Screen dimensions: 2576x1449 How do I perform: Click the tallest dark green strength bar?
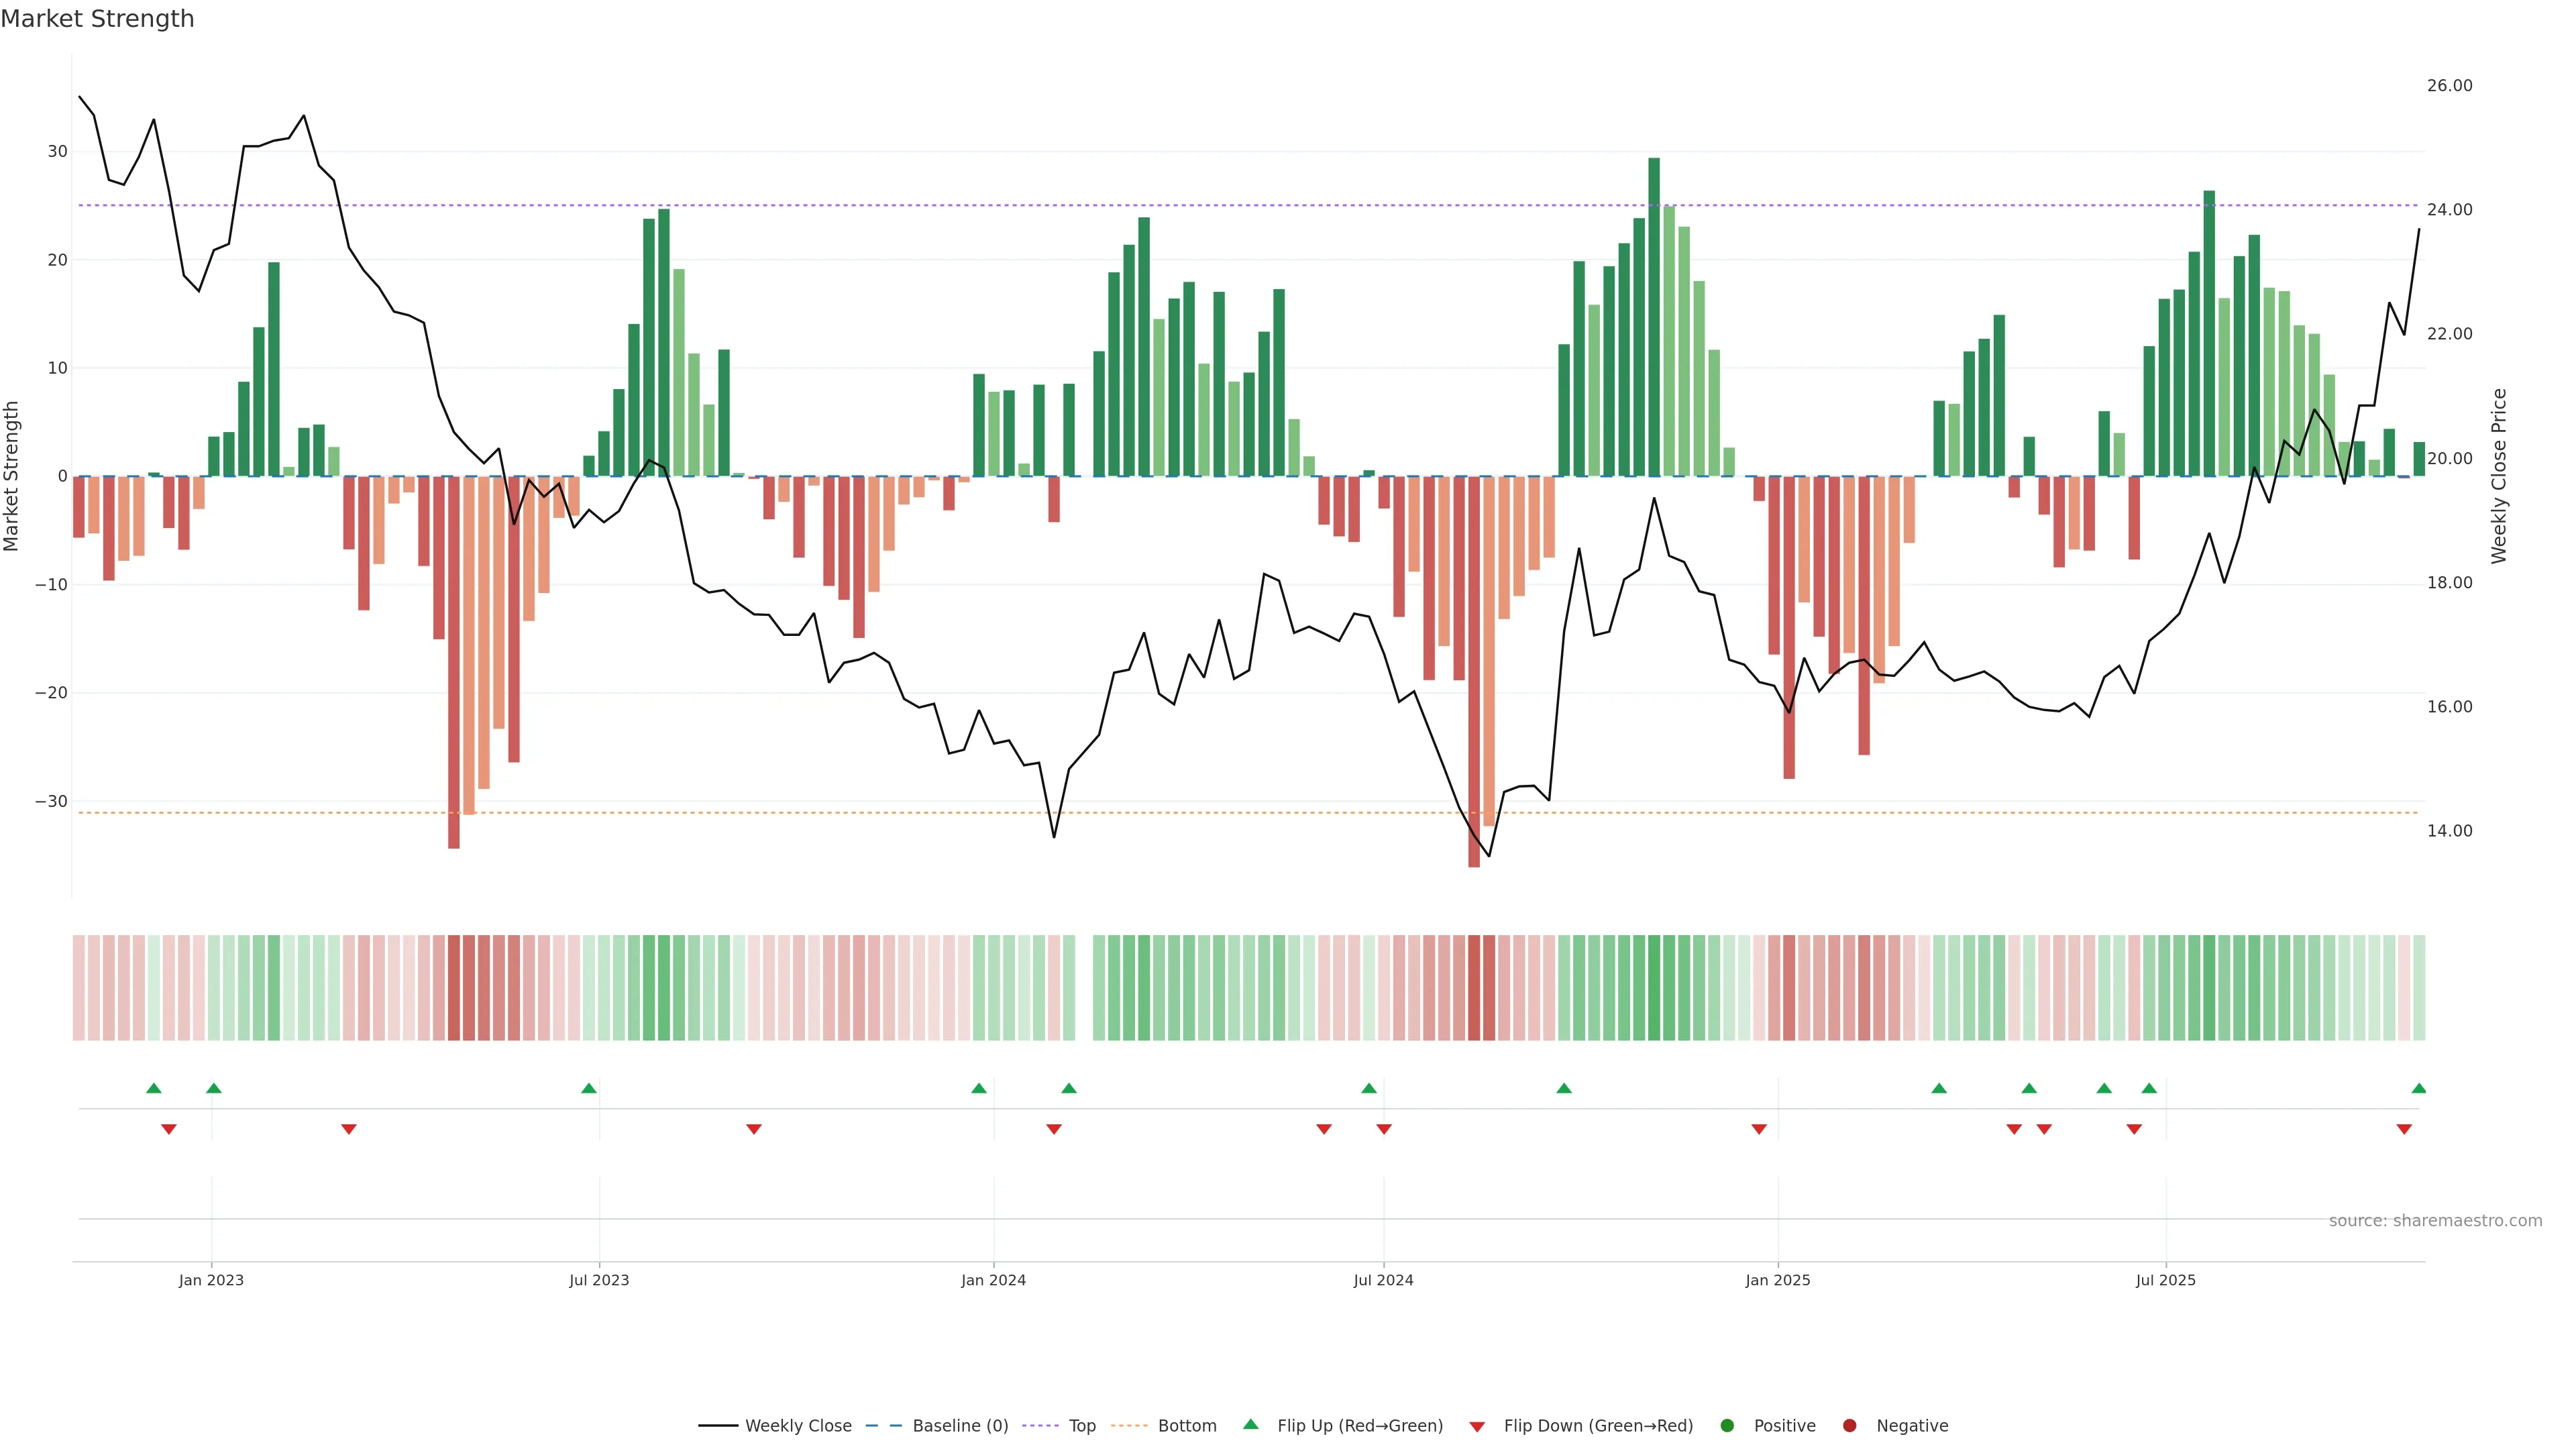tap(1654, 316)
